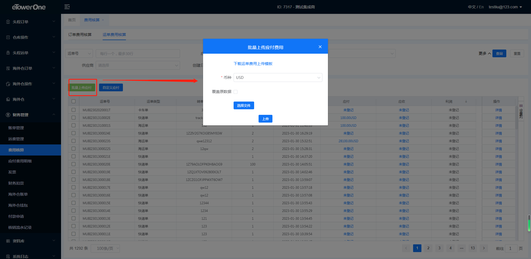This screenshot has width=531, height=259.
Task: Click 下载运单费用上传模板 link
Action: 253,64
